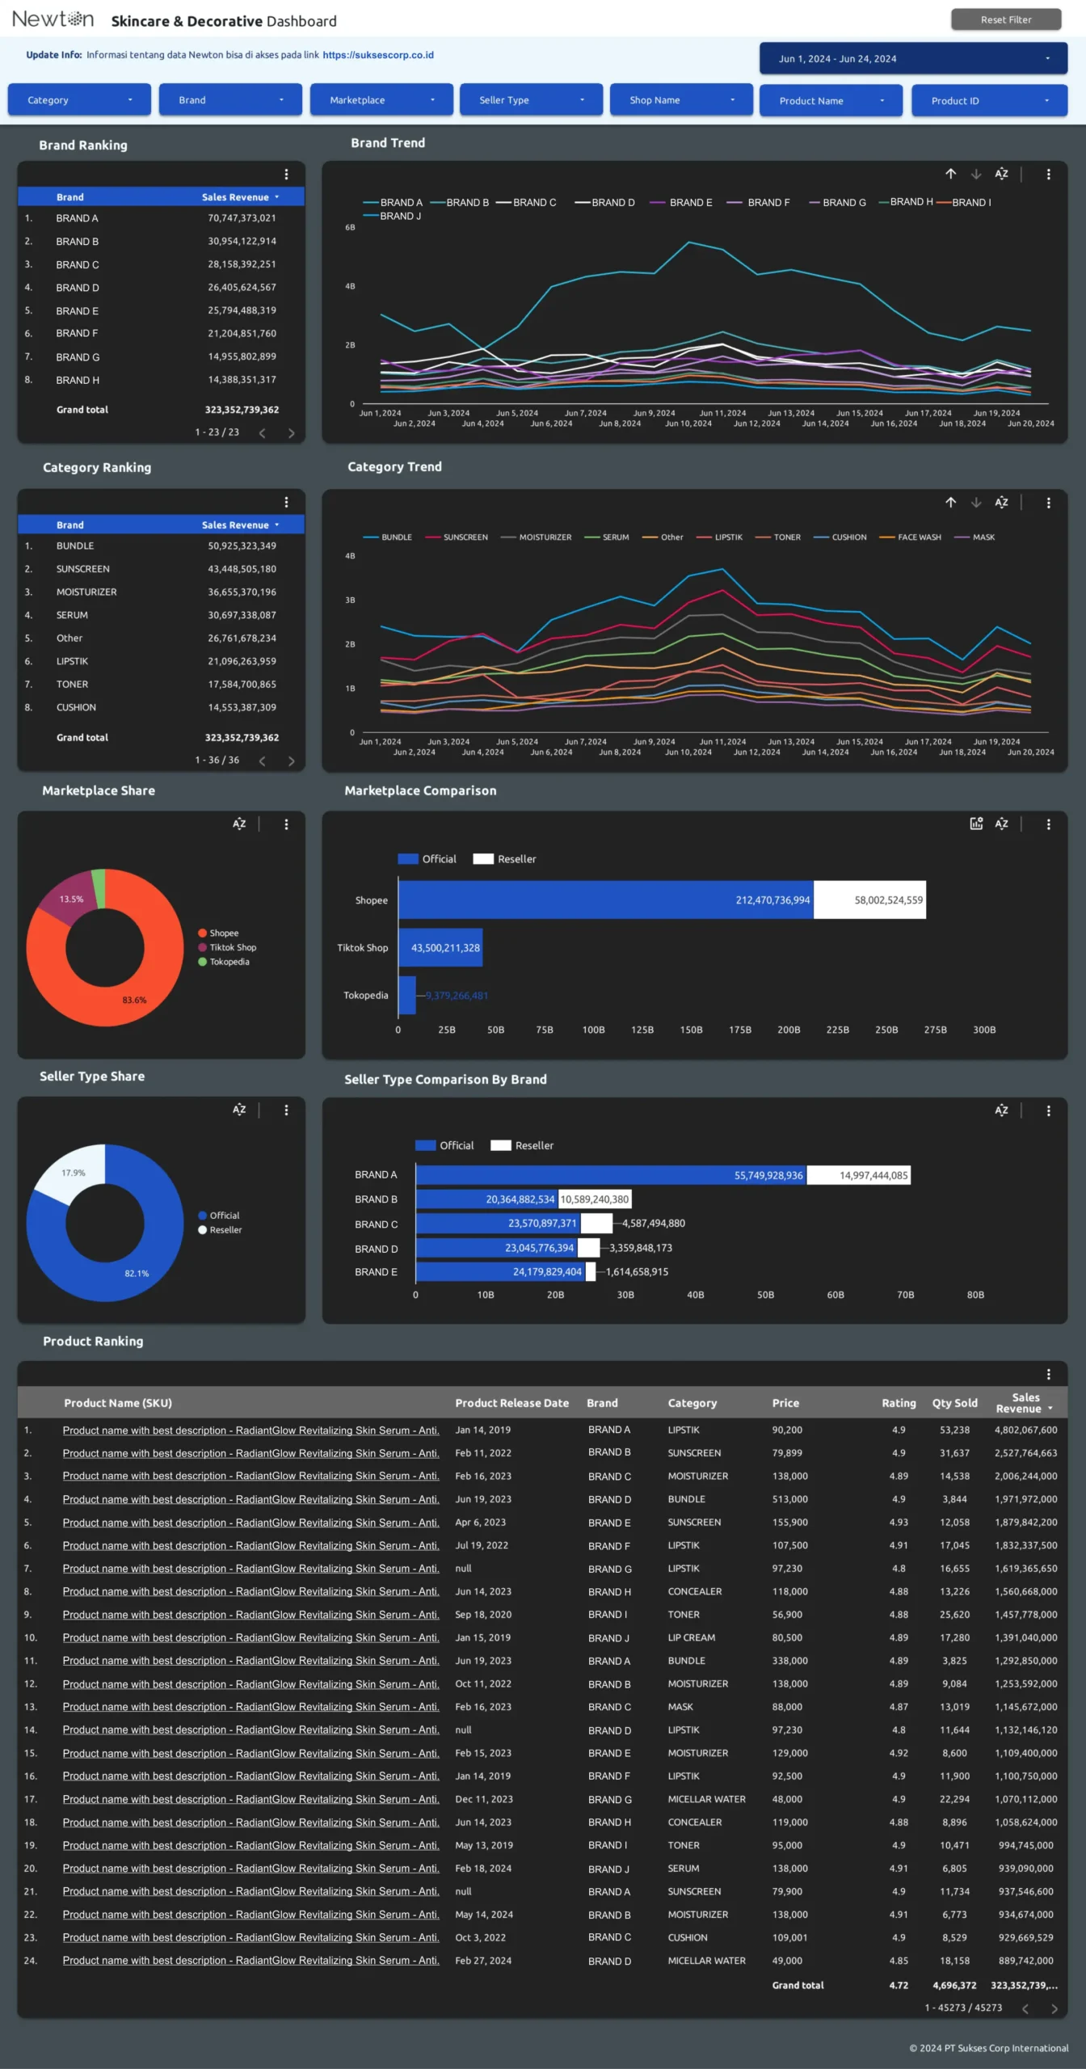Toggle Reseller in Seller Type Share legend
The height and width of the screenshot is (2069, 1086).
tap(220, 1229)
